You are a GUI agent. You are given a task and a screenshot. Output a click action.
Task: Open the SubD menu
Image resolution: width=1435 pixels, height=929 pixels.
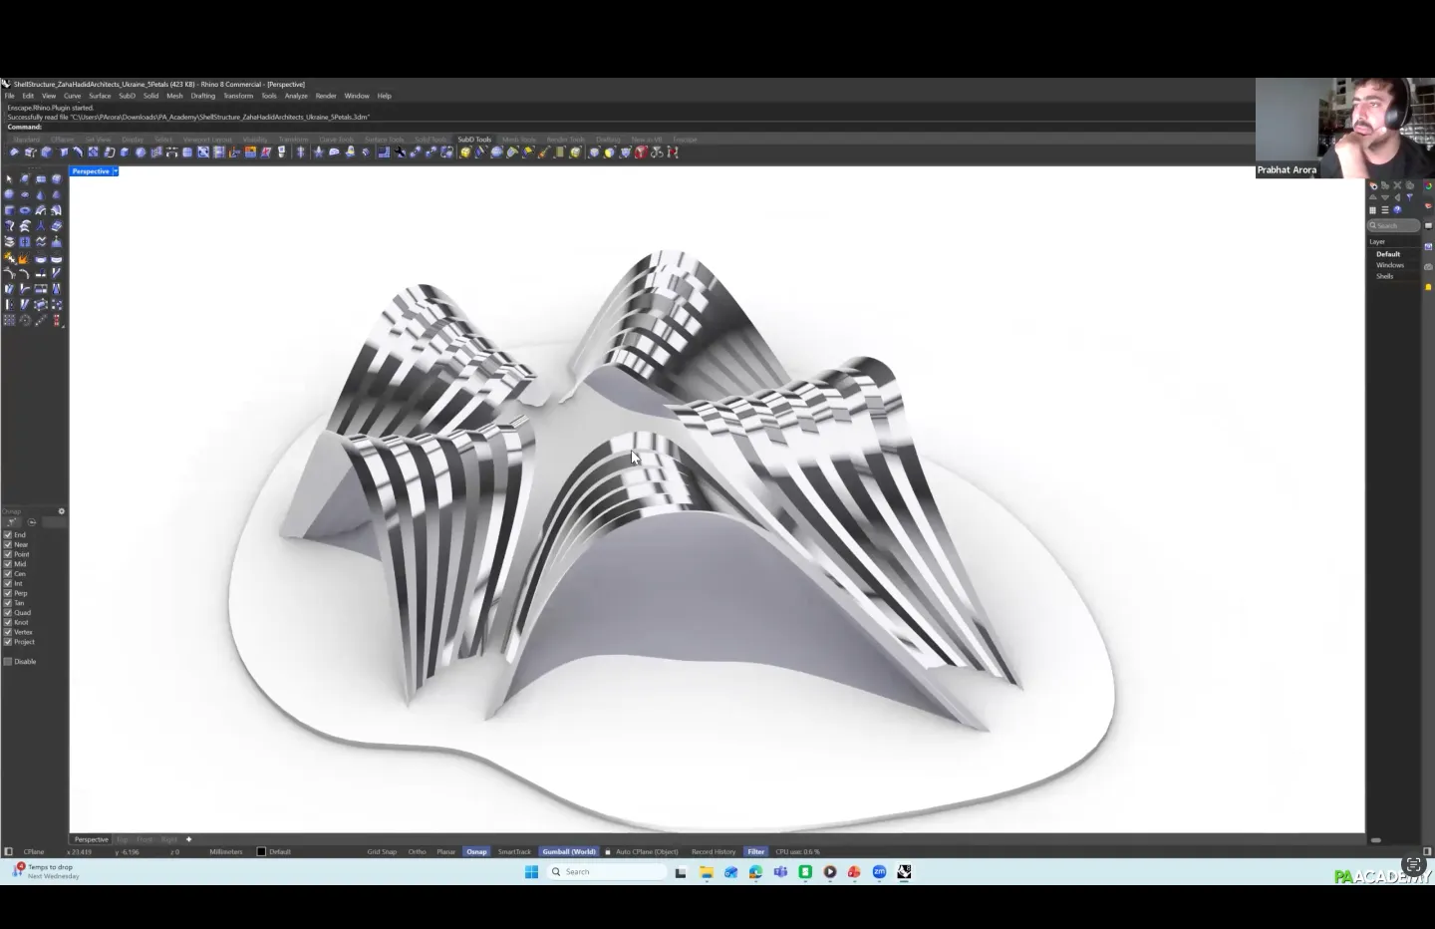[x=127, y=96]
